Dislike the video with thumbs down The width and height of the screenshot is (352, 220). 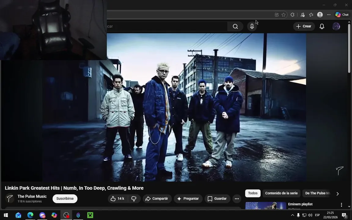(x=134, y=199)
